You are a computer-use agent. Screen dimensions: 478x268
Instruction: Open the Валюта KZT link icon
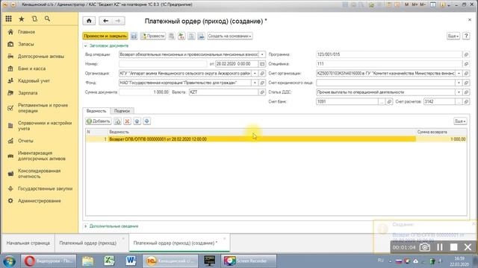pyautogui.click(x=262, y=92)
